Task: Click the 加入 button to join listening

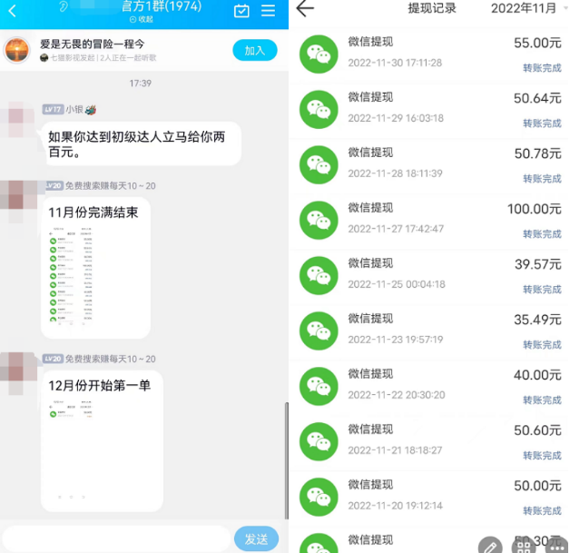Action: (x=255, y=50)
